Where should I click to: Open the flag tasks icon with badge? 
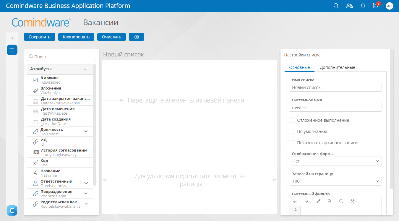(376, 5)
